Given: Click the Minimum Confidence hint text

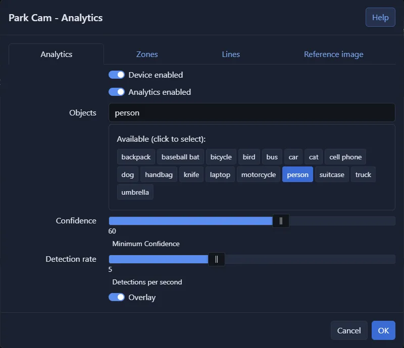Looking at the screenshot, I should [x=146, y=244].
